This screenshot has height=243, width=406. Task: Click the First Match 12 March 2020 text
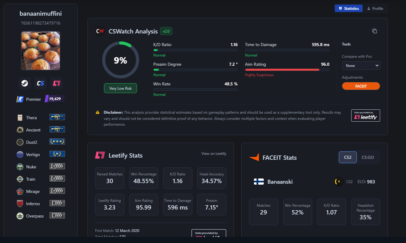point(117,230)
